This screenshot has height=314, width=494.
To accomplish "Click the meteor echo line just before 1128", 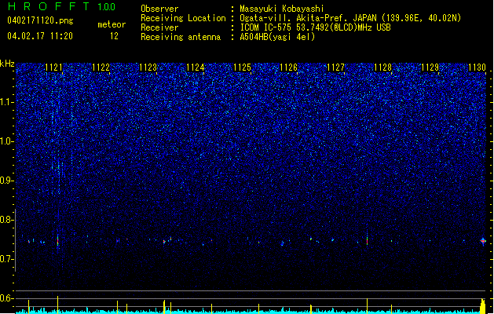I will [x=367, y=239].
